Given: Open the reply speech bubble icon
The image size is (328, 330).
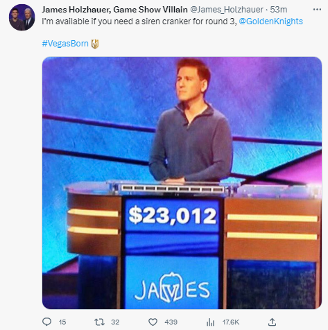Looking at the screenshot, I should pyautogui.click(x=47, y=322).
